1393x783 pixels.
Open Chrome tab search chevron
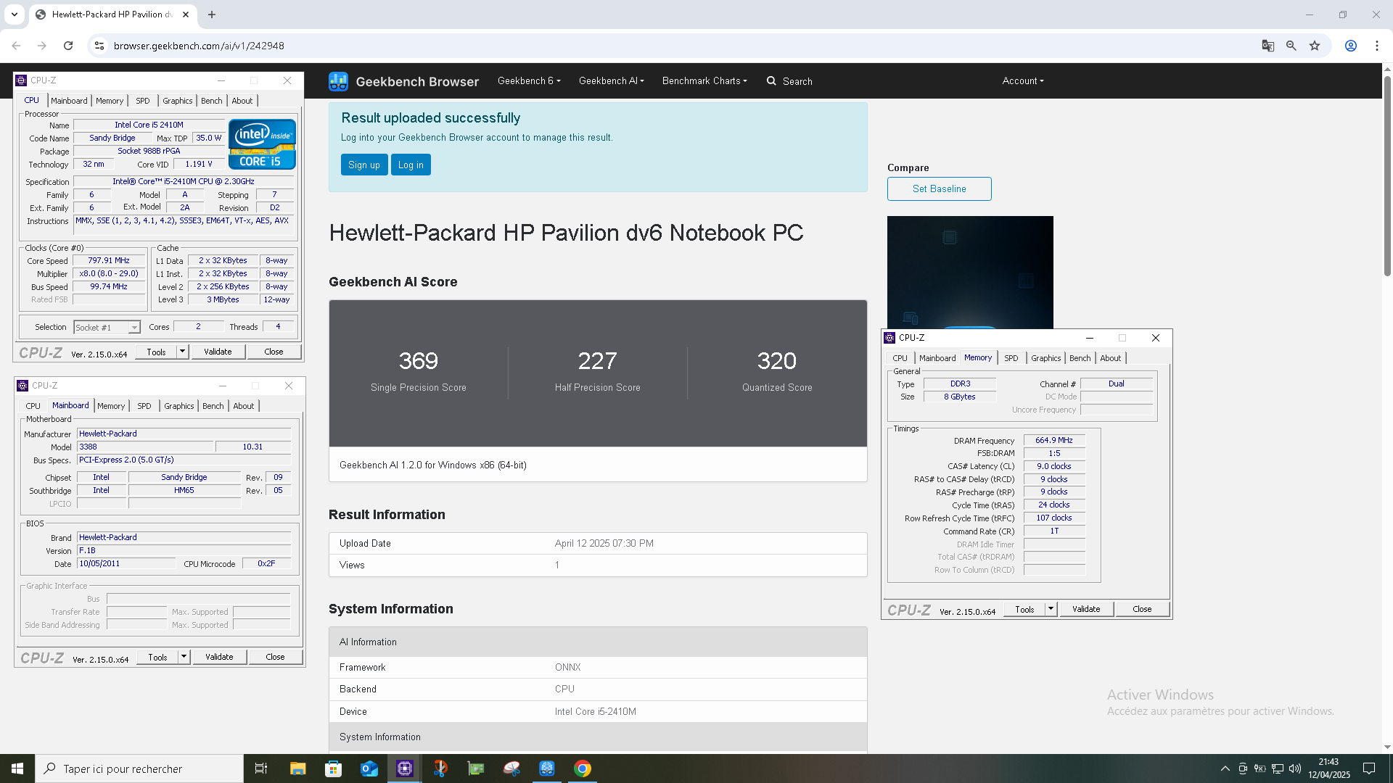click(x=15, y=14)
